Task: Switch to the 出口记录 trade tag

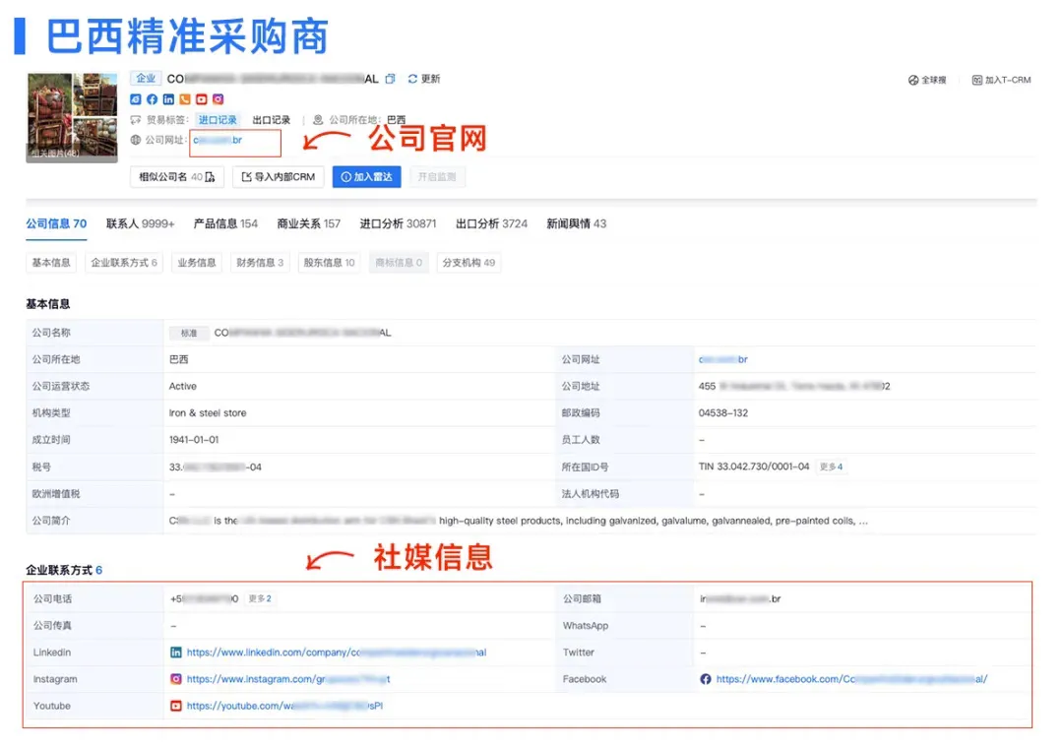Action: pos(271,119)
